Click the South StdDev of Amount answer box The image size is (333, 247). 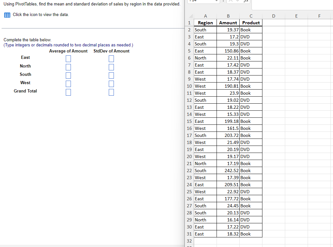(111, 76)
